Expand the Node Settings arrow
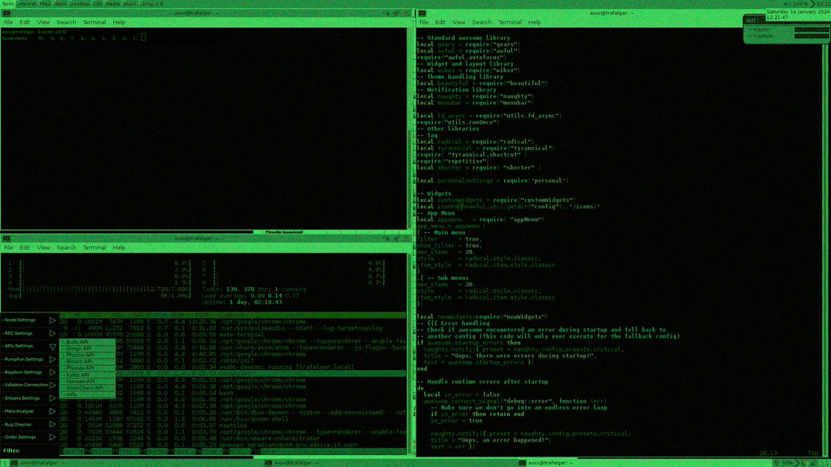The height and width of the screenshot is (467, 831). [x=53, y=320]
